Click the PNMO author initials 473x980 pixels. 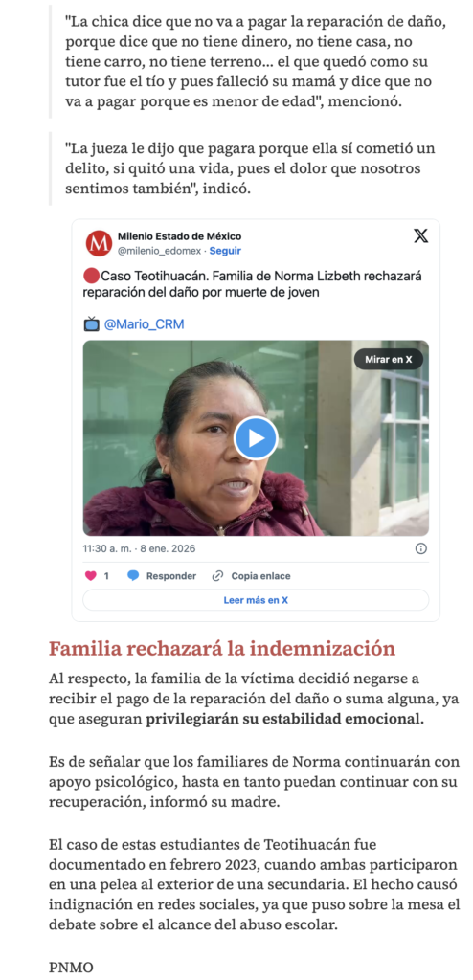click(x=71, y=968)
